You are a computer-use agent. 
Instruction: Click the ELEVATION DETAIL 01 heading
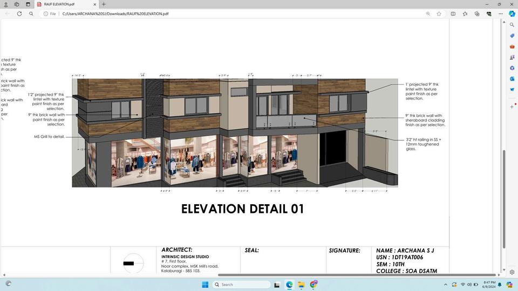point(242,209)
